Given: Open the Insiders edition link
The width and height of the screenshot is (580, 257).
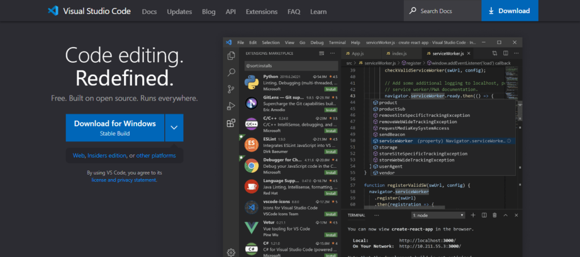Looking at the screenshot, I should click(106, 155).
